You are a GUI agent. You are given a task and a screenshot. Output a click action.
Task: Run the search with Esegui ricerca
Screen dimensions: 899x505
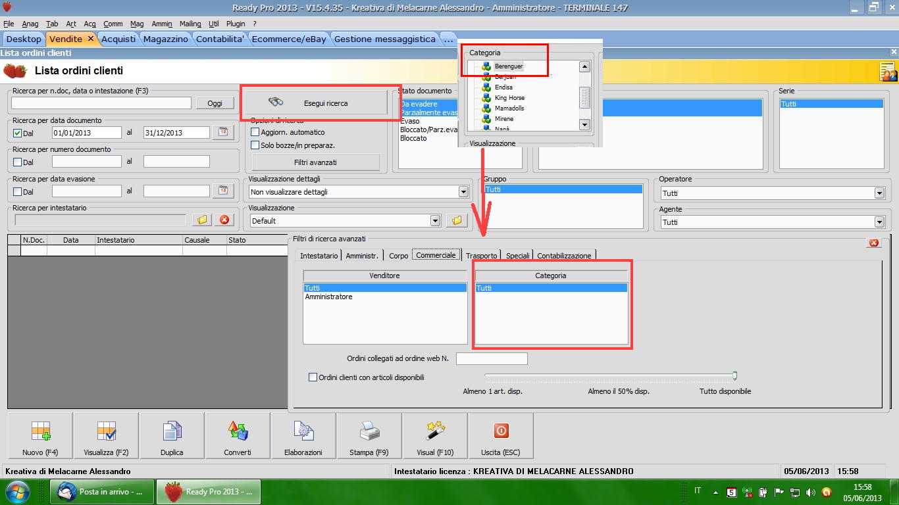[x=315, y=103]
